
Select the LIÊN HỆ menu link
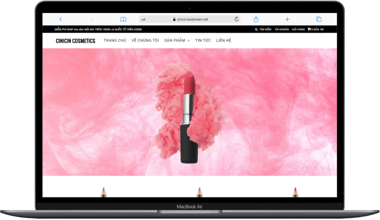tap(224, 40)
